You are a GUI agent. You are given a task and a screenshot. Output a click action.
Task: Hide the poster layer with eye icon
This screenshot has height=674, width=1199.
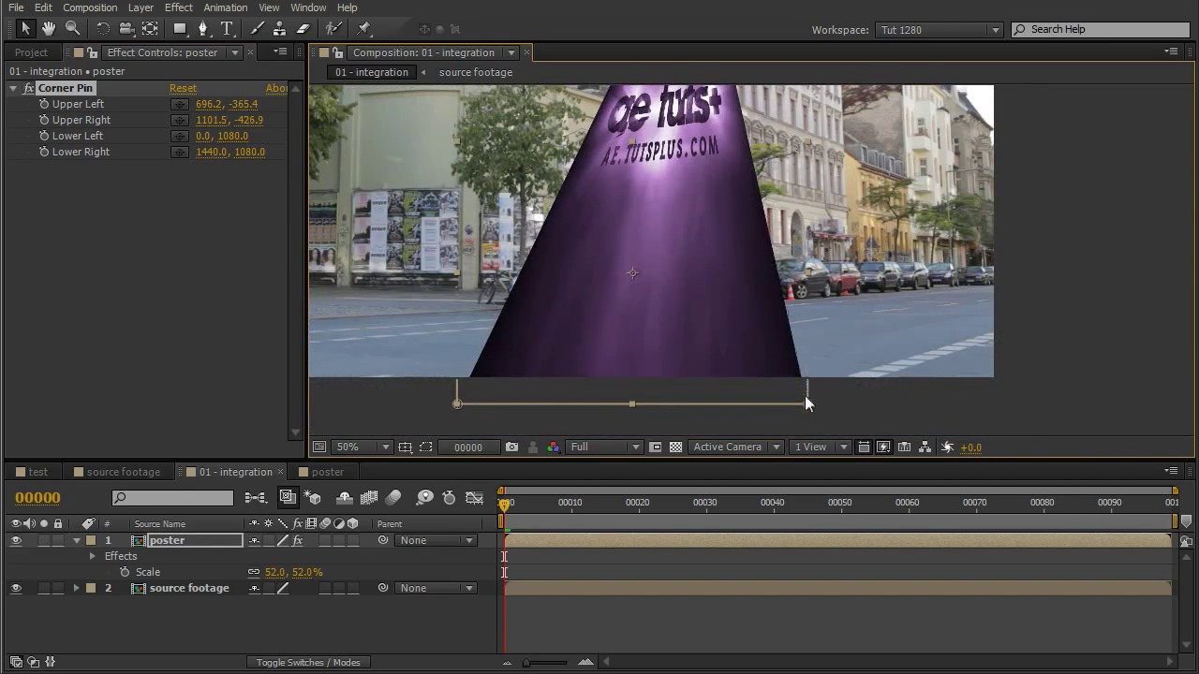[16, 540]
